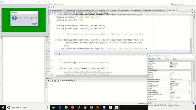
Task: Open the Binding tab in Properties window
Action: point(159,59)
